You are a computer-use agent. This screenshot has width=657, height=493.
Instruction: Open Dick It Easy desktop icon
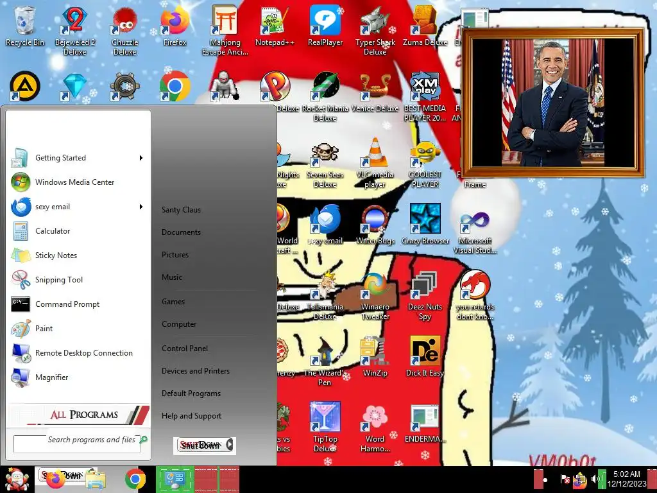425,356
